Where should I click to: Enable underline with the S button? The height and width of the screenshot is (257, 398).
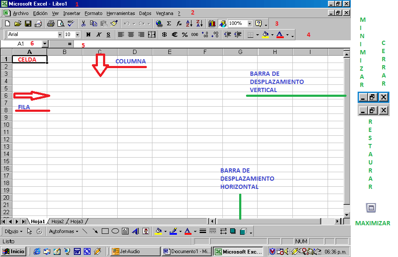tap(108, 34)
